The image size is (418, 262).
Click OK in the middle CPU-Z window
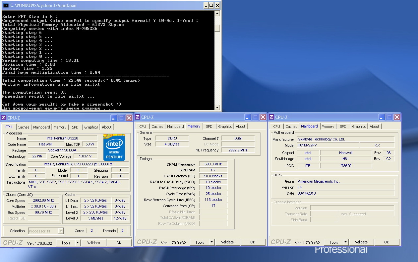pyautogui.click(x=253, y=242)
